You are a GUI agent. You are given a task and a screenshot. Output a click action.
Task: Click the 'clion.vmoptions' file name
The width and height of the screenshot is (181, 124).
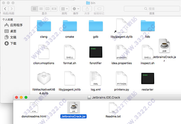pos(44,63)
